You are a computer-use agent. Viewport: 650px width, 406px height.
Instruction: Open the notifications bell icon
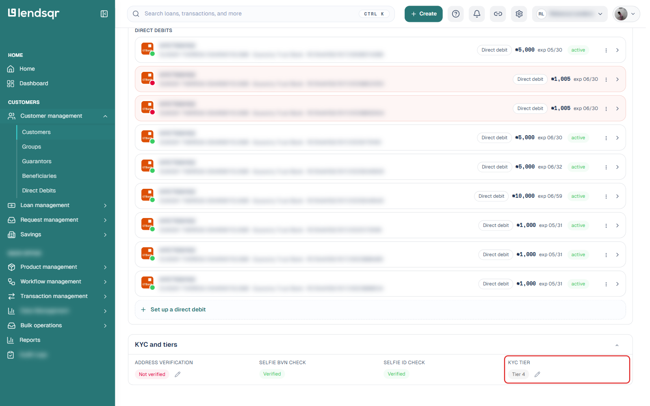(x=477, y=14)
